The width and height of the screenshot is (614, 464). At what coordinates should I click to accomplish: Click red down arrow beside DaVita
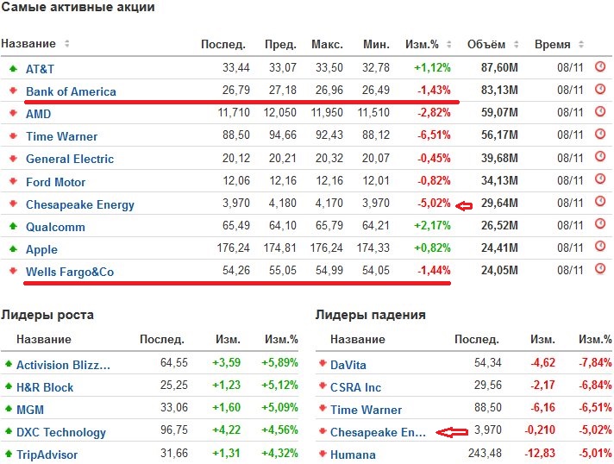tap(323, 365)
